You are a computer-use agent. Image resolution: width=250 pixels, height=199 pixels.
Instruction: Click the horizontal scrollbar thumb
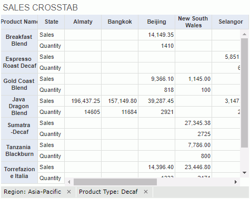coord(115,182)
